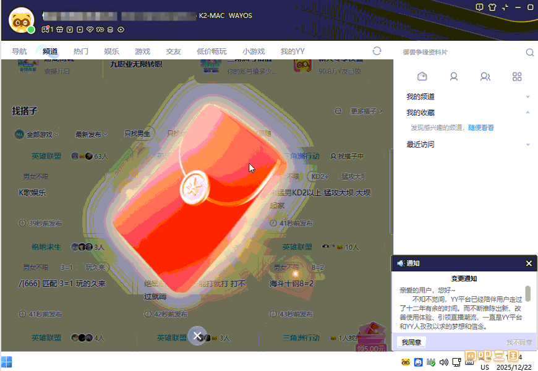The height and width of the screenshot is (371, 538).
Task: Open the volume speaker tray icon
Action: coord(443,362)
